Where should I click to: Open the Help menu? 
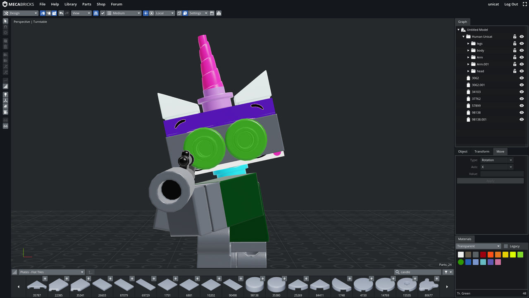click(55, 4)
